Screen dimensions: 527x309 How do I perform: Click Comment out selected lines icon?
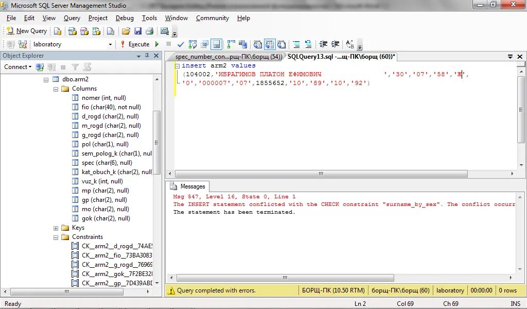(296, 44)
